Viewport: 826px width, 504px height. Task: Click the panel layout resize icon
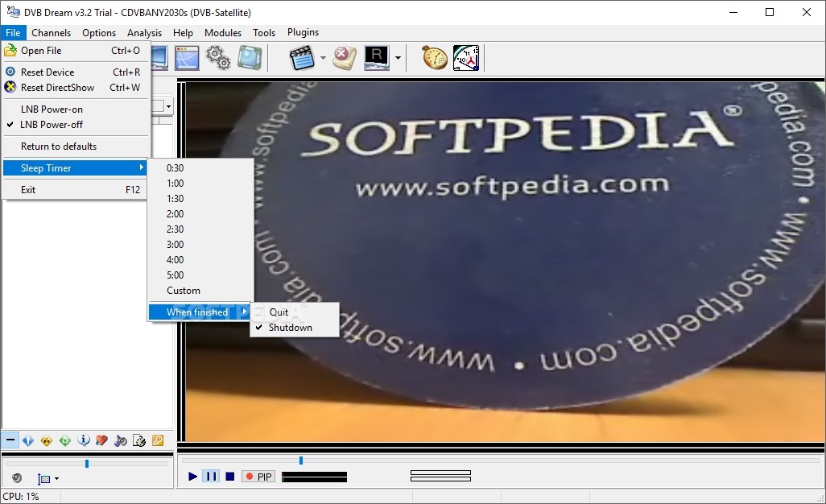pyautogui.click(x=44, y=478)
